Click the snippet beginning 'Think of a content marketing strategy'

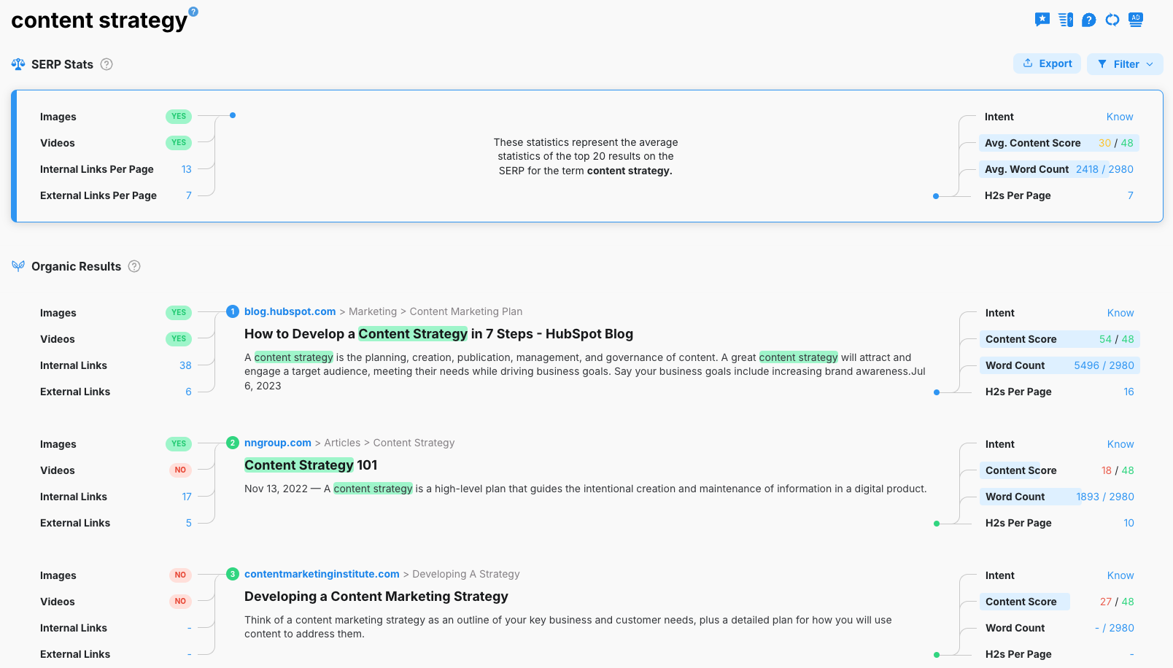(568, 627)
